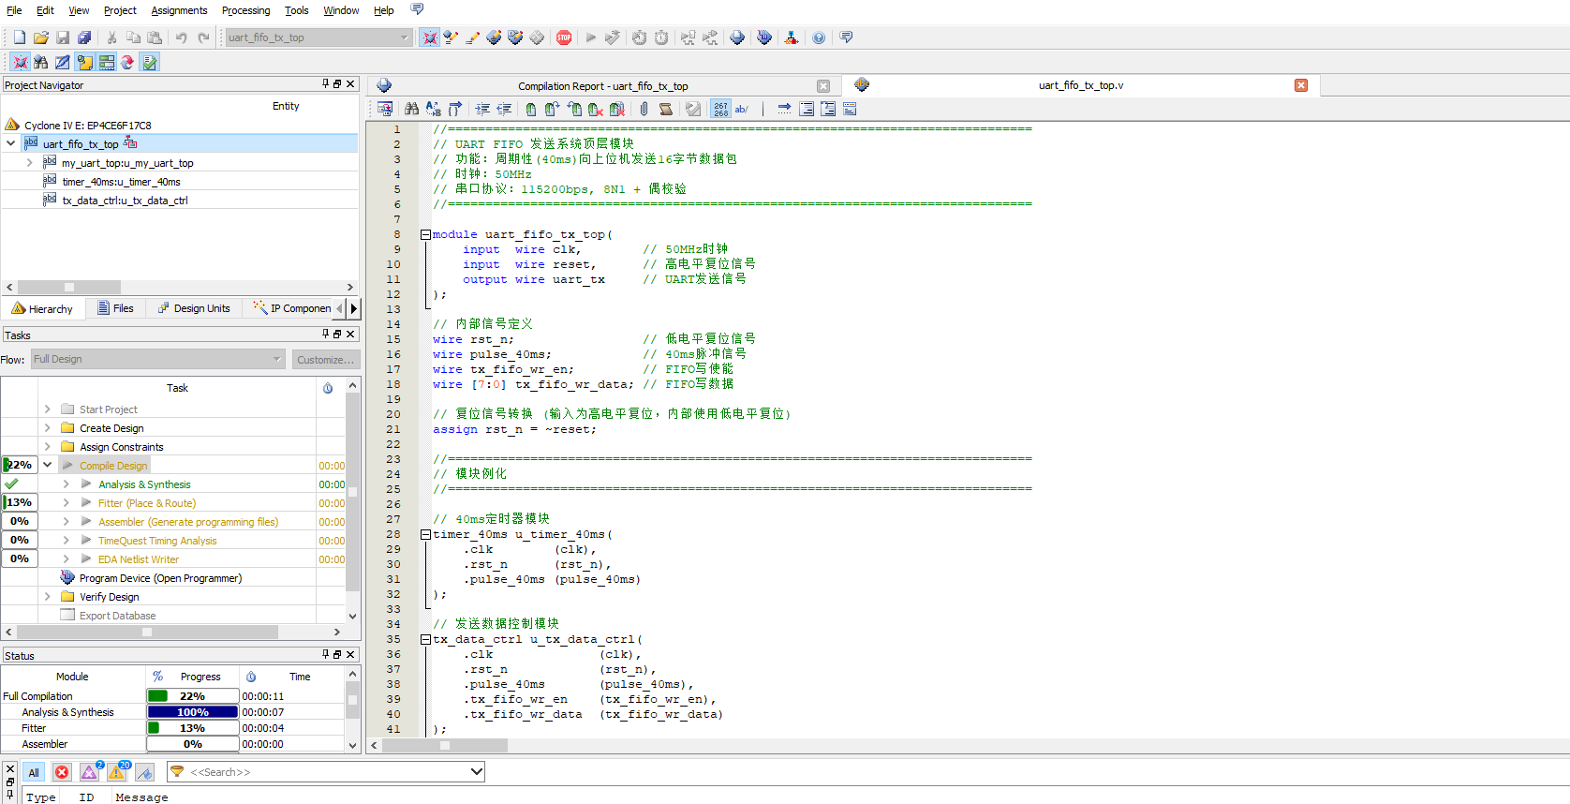
Task: Click the Save All toolbar icon
Action: tap(84, 37)
